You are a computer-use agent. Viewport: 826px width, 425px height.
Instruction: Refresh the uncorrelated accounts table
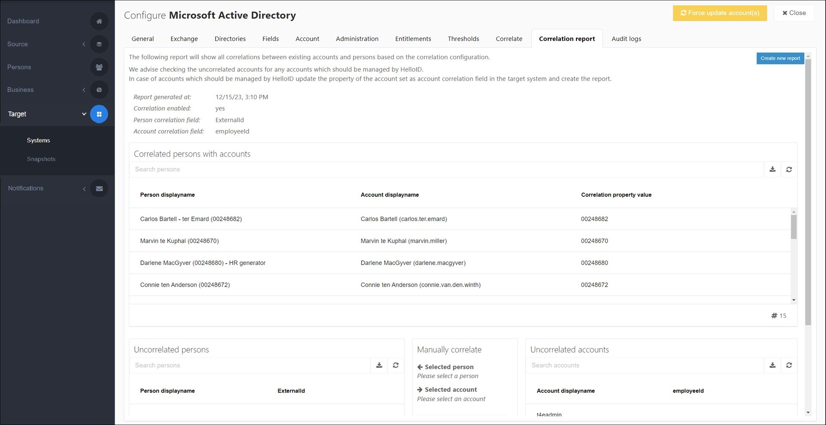[x=789, y=365]
